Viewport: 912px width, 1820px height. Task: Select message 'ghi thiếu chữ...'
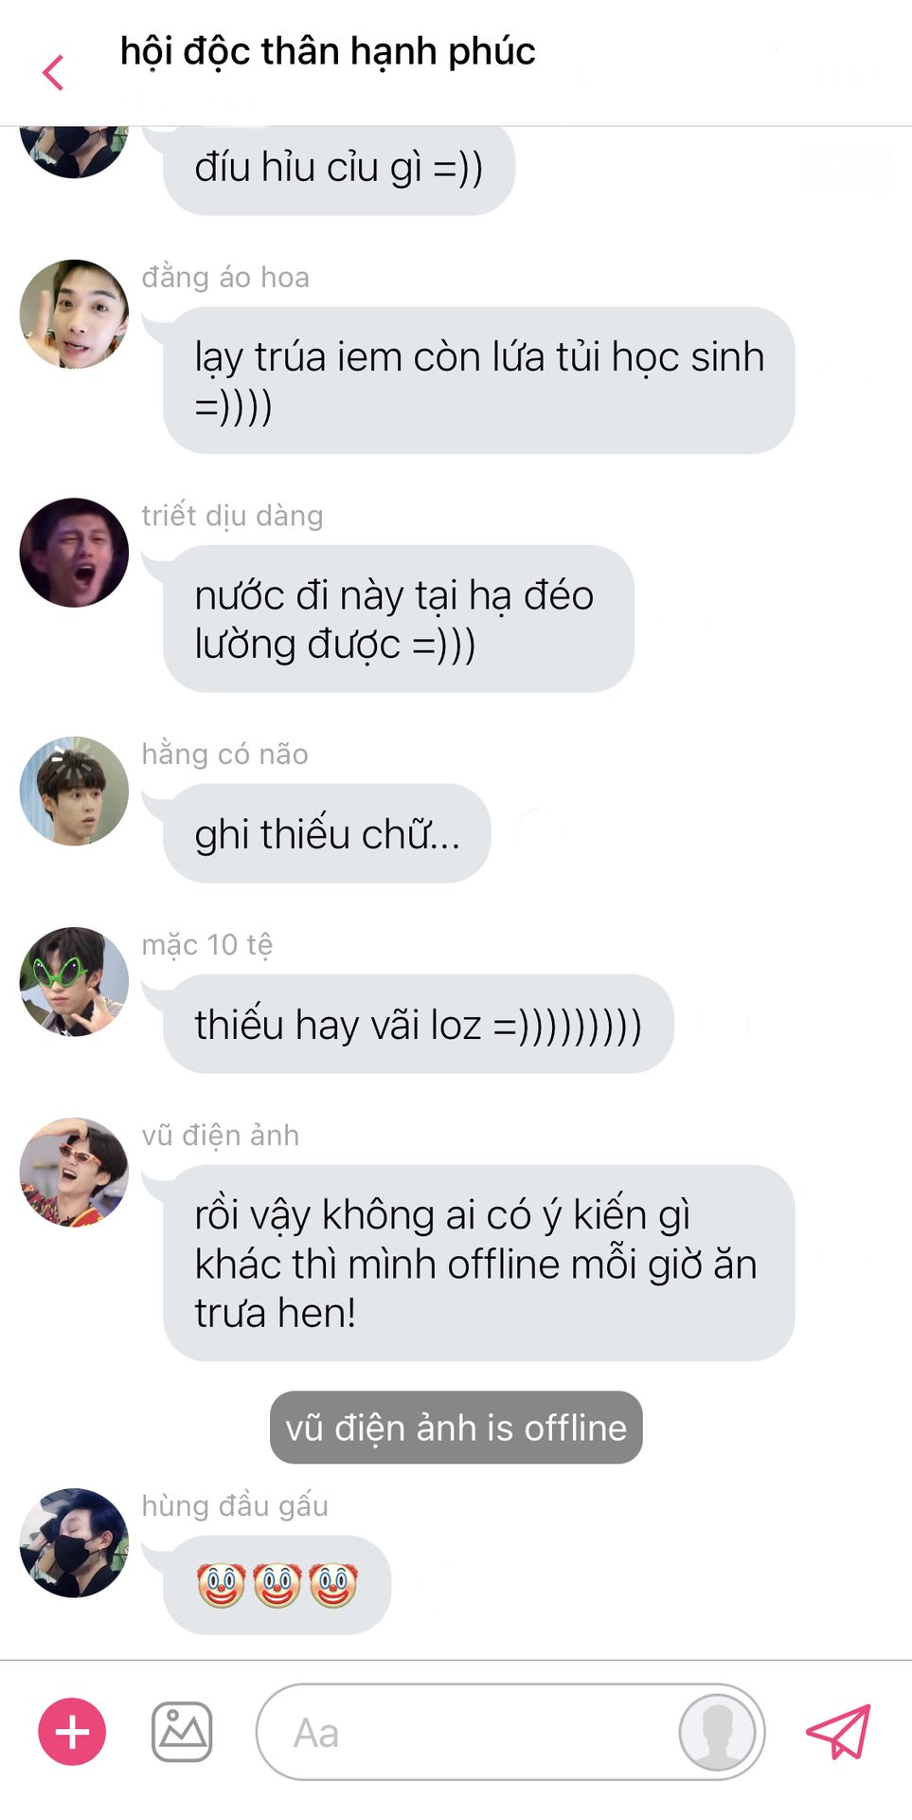(327, 833)
